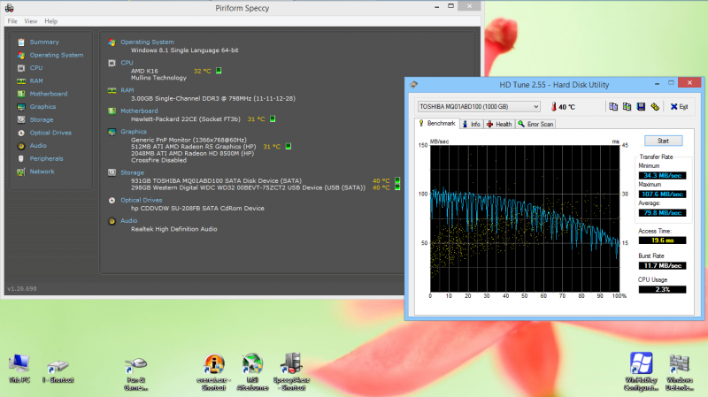The height and width of the screenshot is (397, 708).
Task: Open the Summary section in Speccy sidebar
Action: 44,42
